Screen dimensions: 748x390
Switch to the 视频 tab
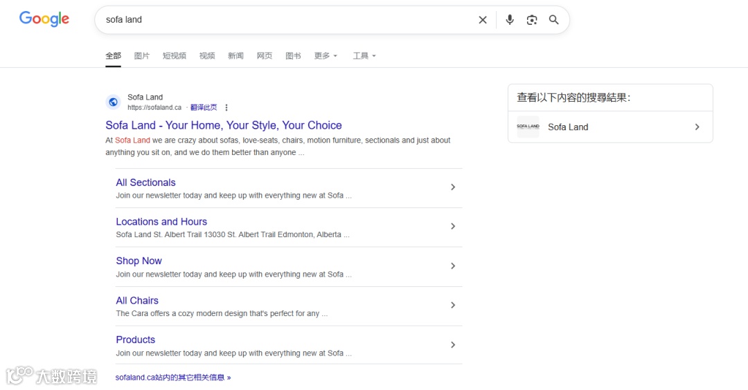pyautogui.click(x=207, y=56)
